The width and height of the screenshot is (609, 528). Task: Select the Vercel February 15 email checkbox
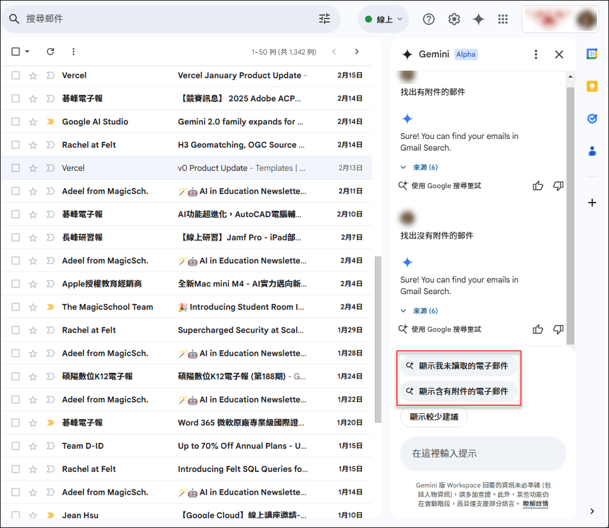pyautogui.click(x=15, y=75)
